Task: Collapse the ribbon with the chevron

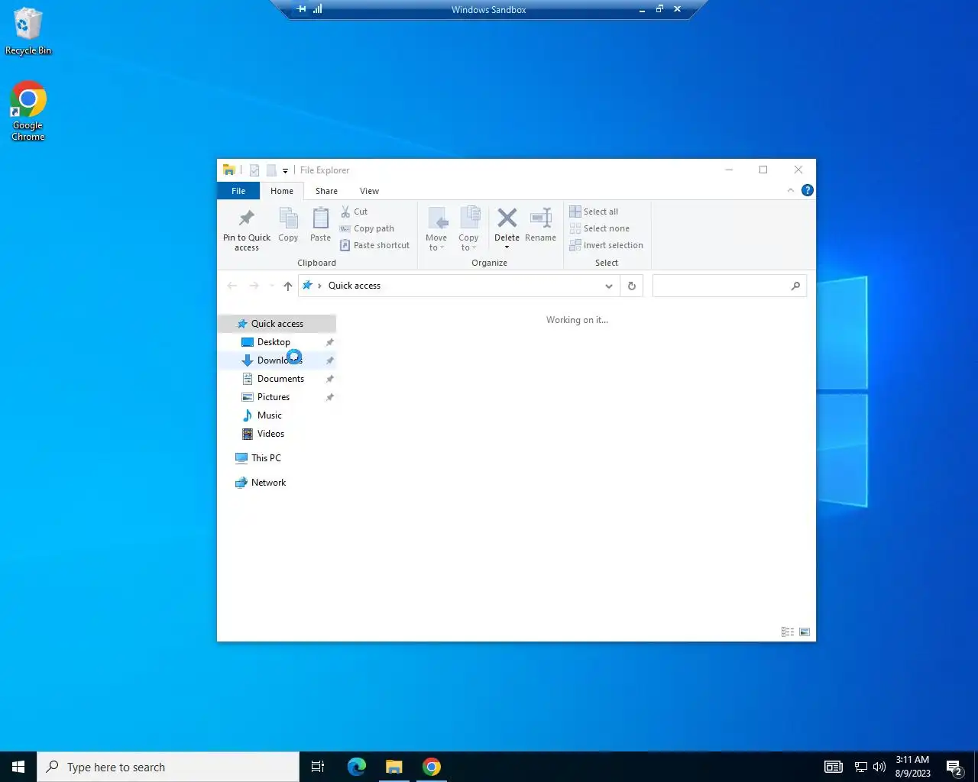Action: pos(791,190)
